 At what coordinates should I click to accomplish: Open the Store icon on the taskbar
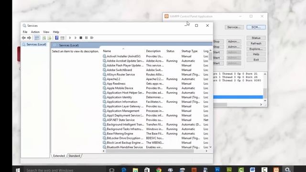[147, 170]
